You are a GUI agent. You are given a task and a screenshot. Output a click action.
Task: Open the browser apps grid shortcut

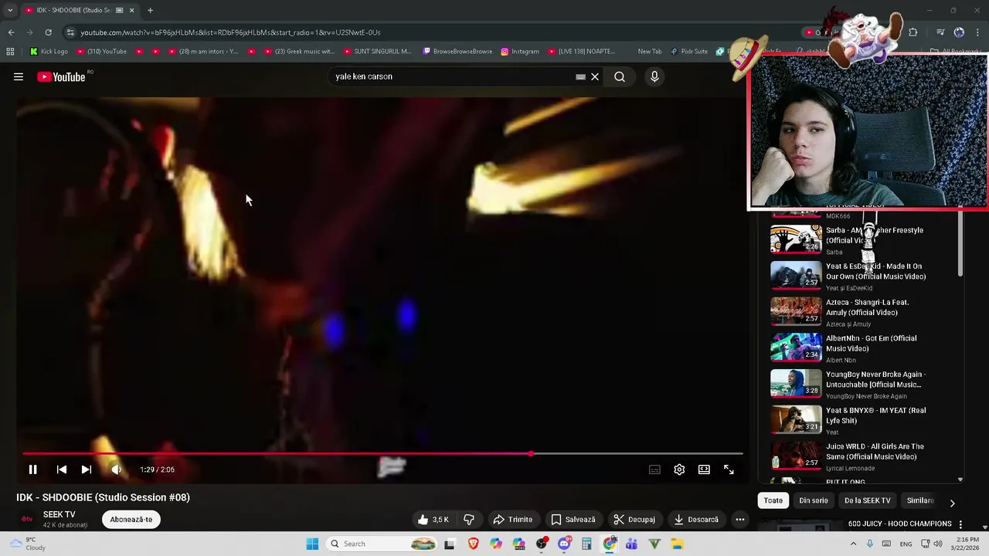tap(10, 52)
